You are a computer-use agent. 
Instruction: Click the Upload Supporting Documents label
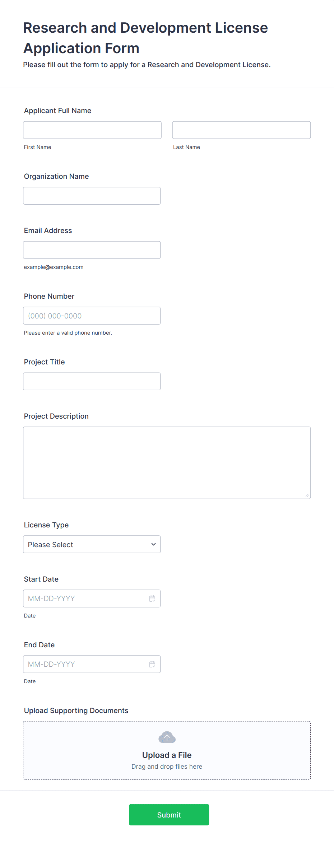click(76, 711)
